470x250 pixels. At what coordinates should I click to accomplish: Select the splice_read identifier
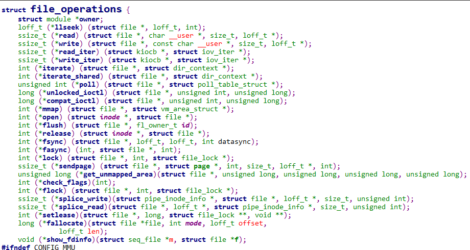point(81,207)
